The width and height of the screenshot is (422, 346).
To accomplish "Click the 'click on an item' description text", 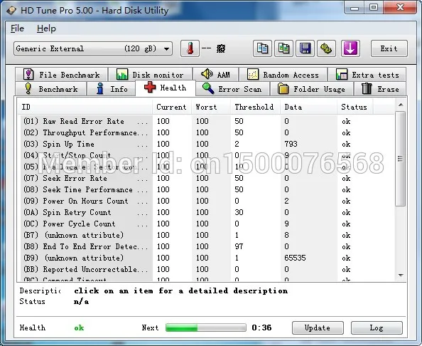I will (181, 290).
